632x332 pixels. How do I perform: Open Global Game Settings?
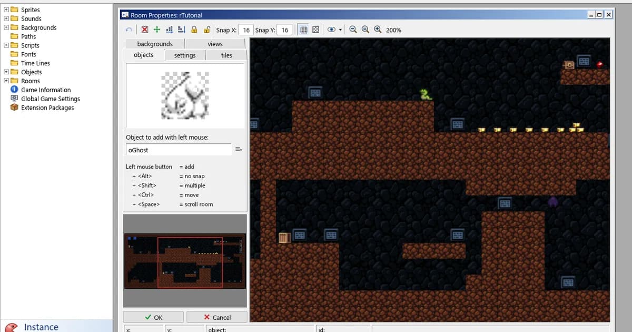[x=51, y=99]
